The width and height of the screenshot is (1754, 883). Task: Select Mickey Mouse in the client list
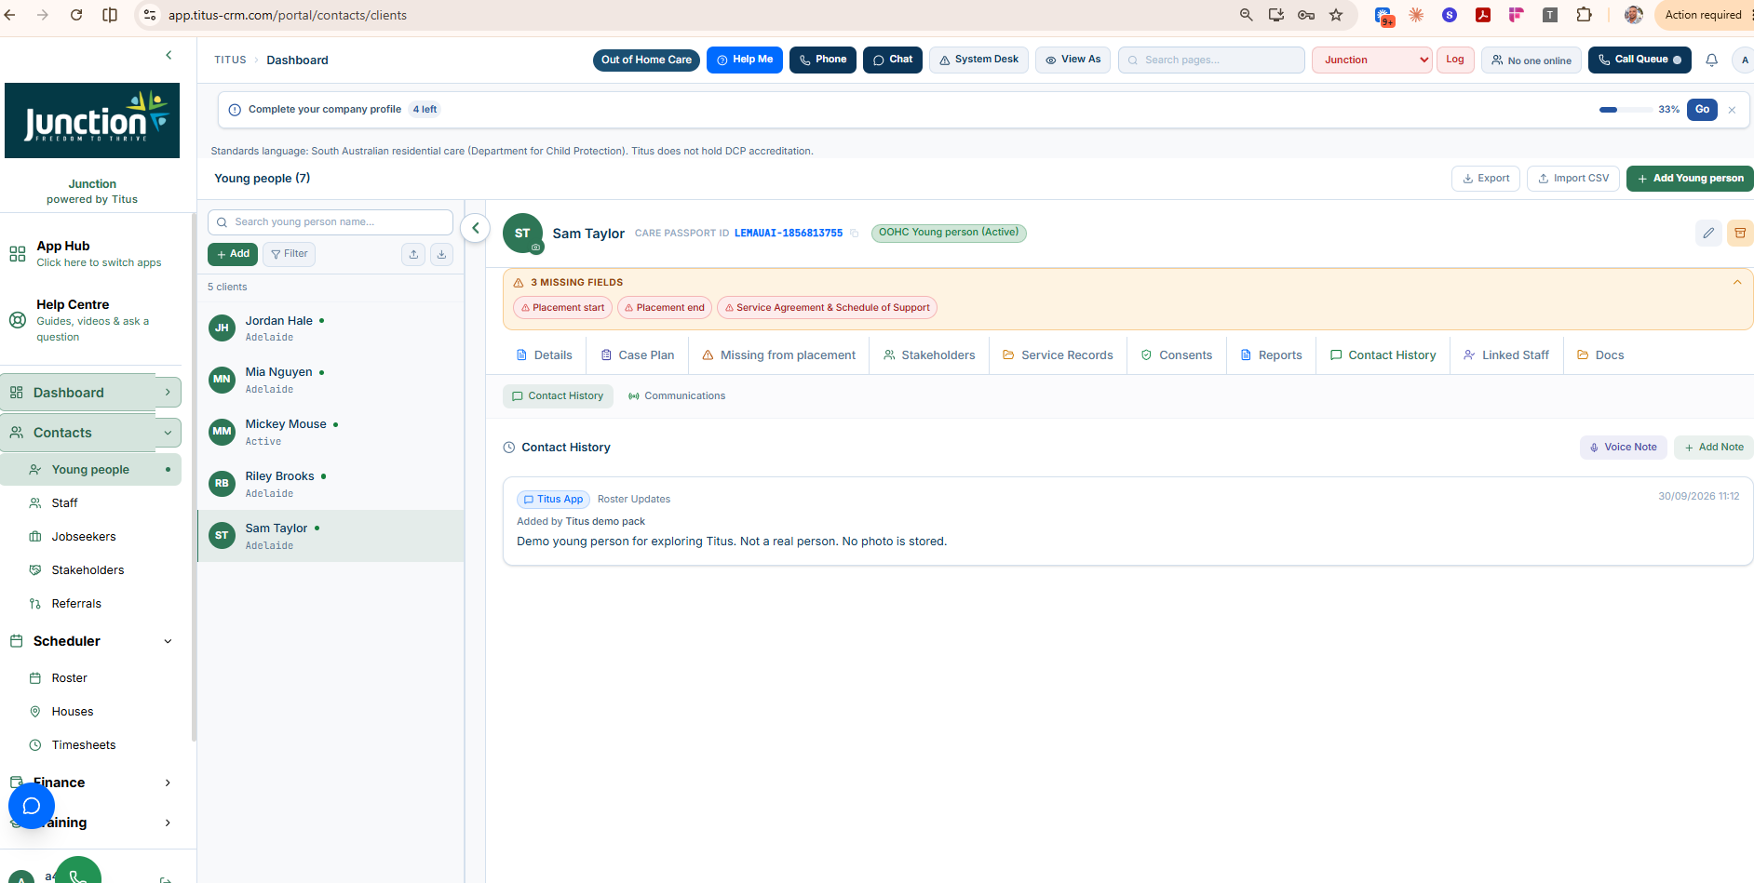point(331,432)
